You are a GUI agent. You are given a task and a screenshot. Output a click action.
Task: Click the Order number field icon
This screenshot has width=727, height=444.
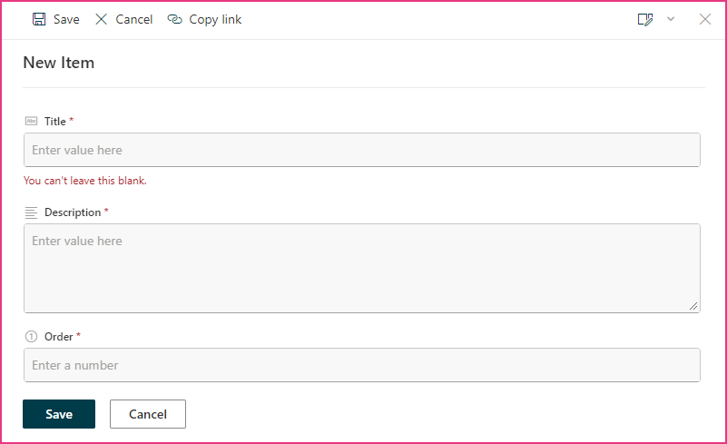[x=31, y=336]
